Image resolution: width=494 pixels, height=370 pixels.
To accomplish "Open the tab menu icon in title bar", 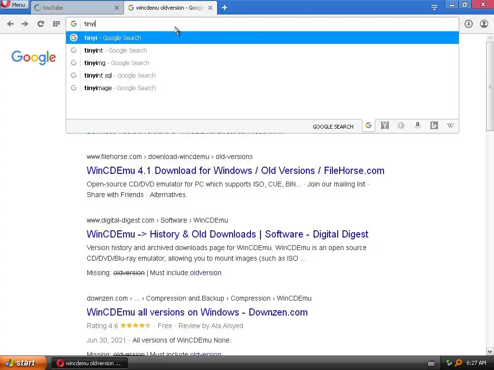I will [434, 8].
